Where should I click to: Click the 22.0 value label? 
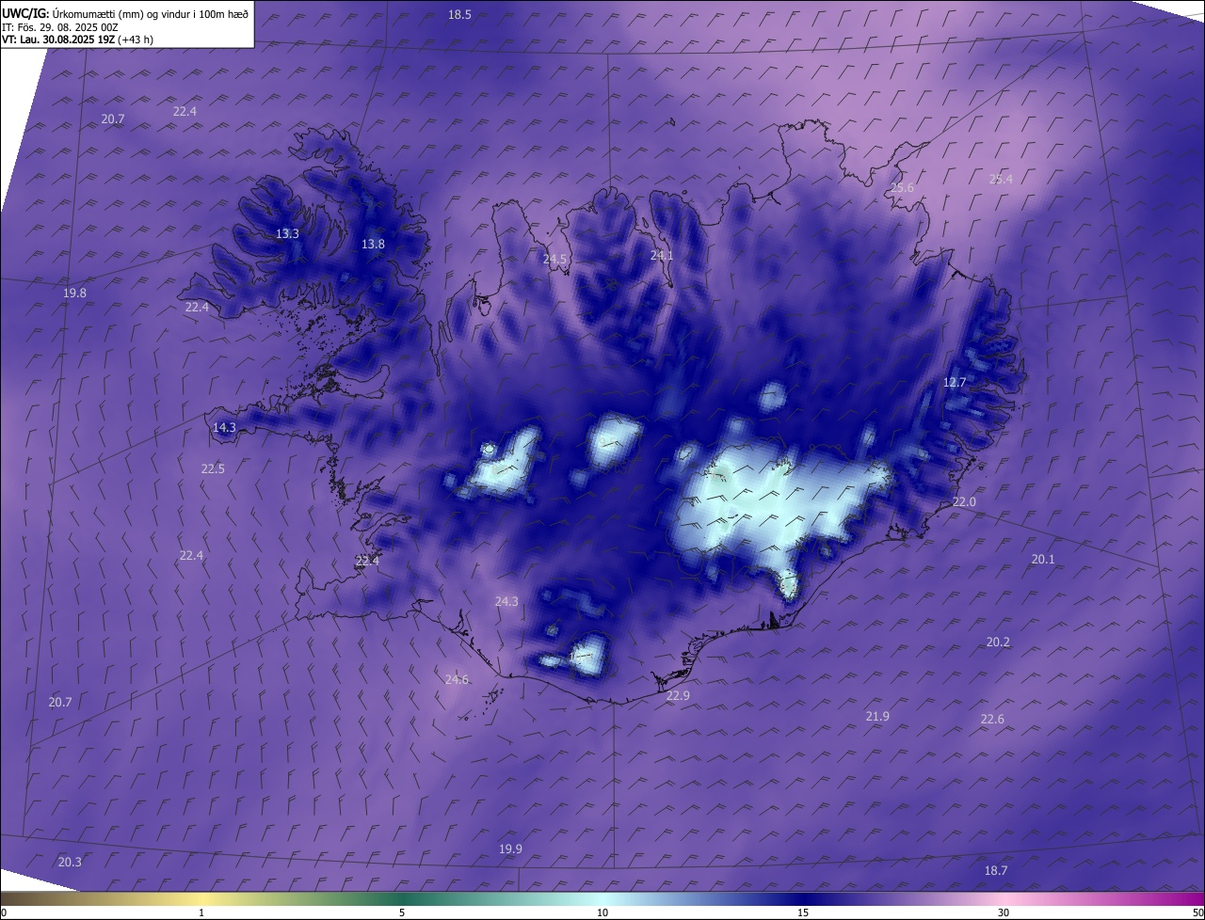point(964,501)
